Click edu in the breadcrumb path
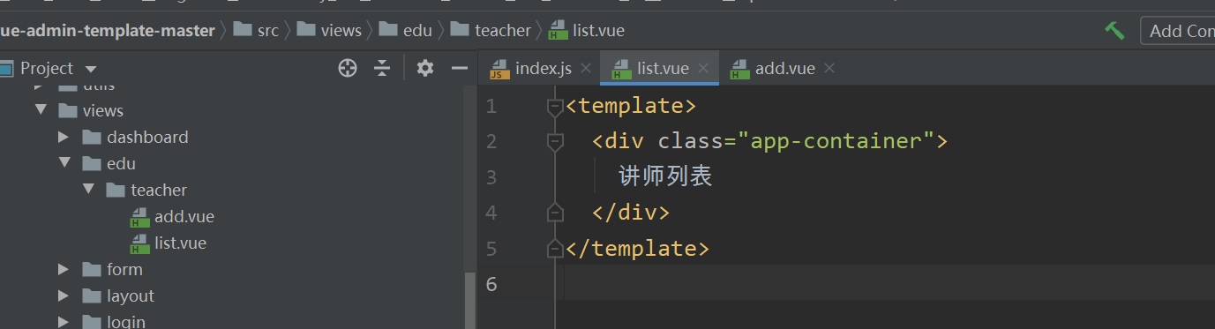 [417, 30]
